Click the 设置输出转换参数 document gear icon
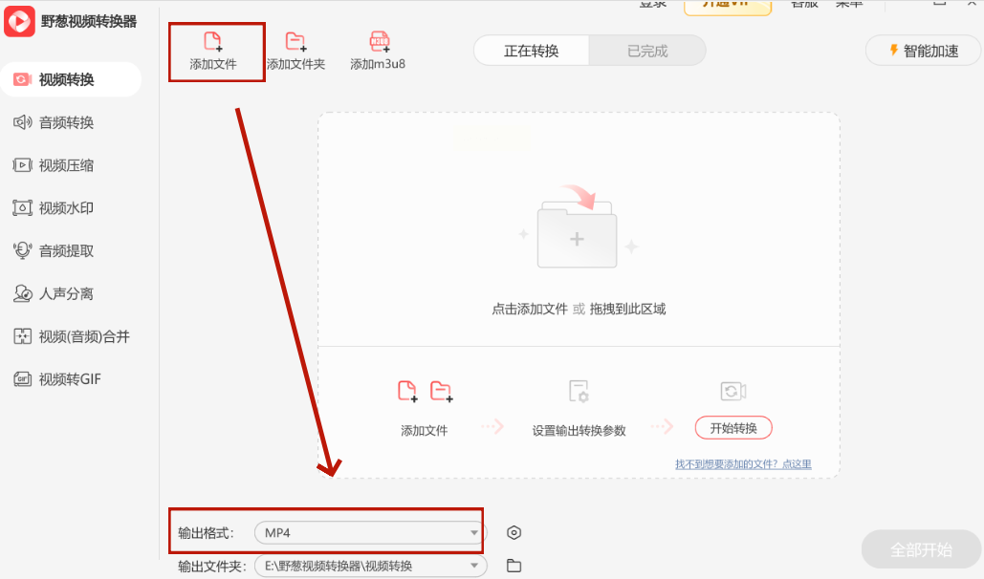This screenshot has height=579, width=984. tap(579, 391)
